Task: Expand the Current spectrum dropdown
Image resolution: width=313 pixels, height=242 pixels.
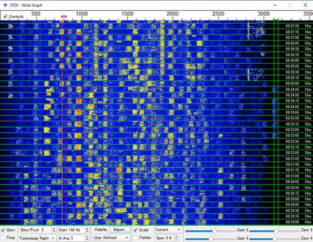Action: (x=168, y=229)
